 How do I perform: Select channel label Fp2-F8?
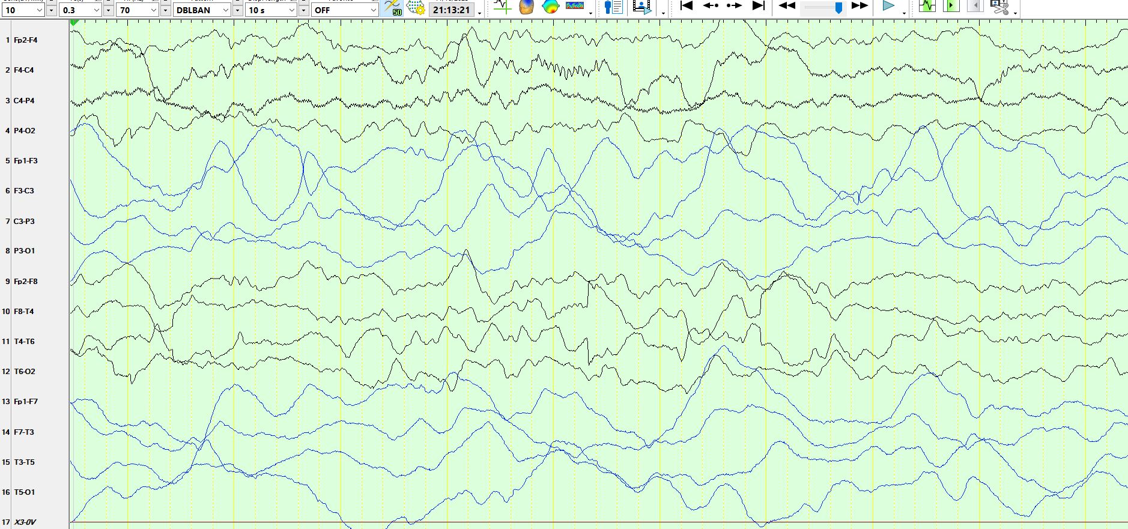[26, 282]
